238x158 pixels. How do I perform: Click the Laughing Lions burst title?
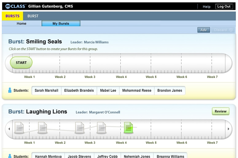pos(47,112)
